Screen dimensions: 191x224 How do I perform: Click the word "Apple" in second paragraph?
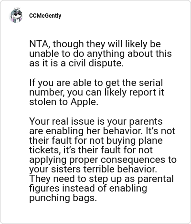tap(84, 102)
